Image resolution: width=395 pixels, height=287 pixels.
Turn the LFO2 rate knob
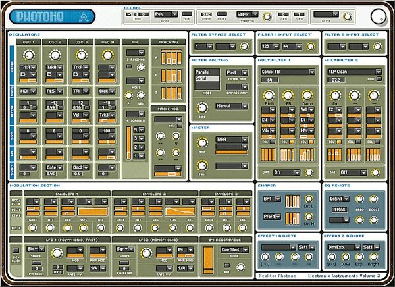[x=146, y=253]
